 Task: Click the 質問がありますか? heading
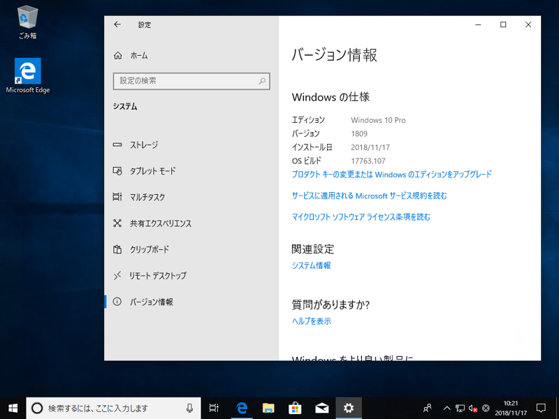[331, 304]
